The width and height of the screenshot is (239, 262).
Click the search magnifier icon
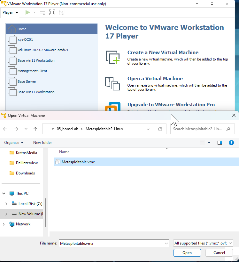(x=228, y=129)
